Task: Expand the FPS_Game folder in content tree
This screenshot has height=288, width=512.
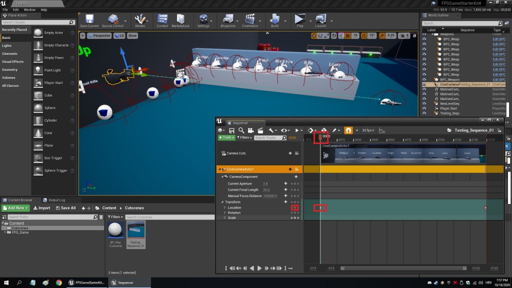Action: (6, 232)
